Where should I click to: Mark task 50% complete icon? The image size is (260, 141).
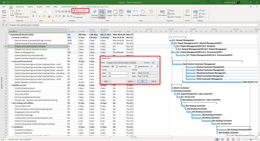pyautogui.click(x=63, y=12)
